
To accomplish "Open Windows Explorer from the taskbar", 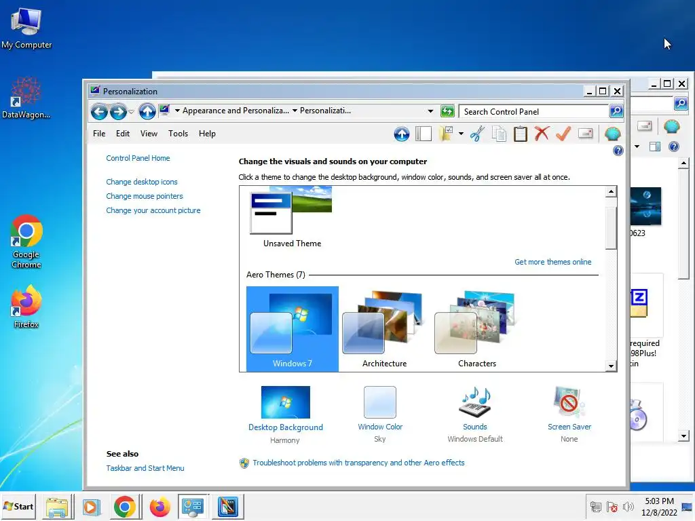I will [57, 507].
